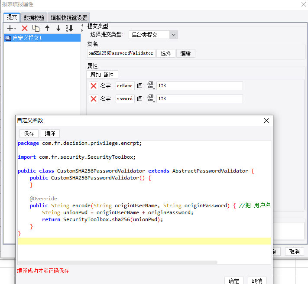Copy the selected submit item

pos(36,28)
